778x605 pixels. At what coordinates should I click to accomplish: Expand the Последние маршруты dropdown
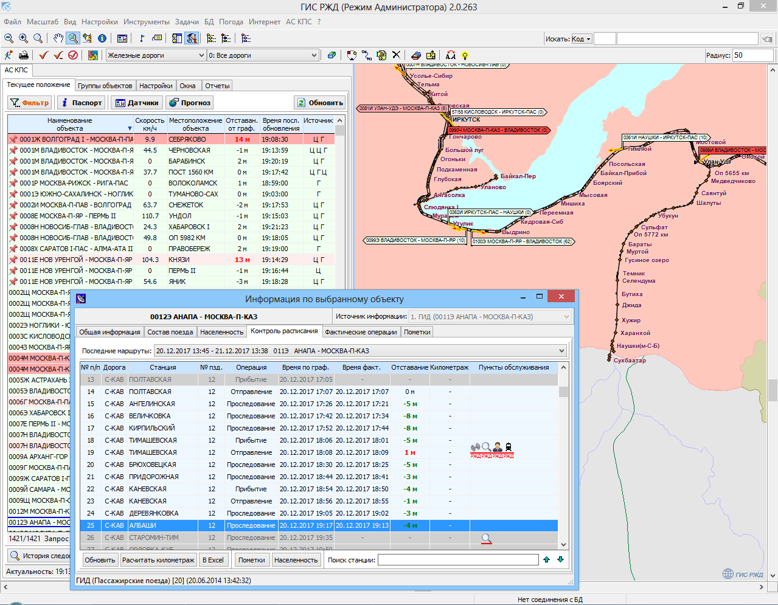coord(360,351)
